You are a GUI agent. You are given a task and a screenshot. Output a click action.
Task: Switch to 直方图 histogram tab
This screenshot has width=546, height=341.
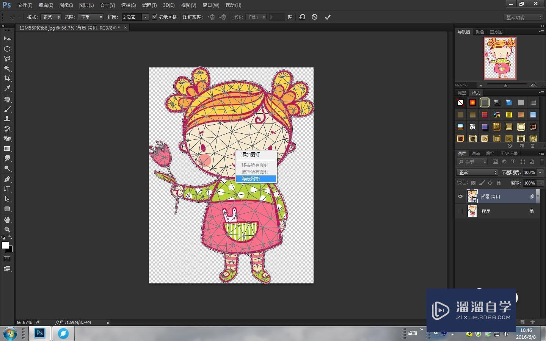(x=496, y=32)
